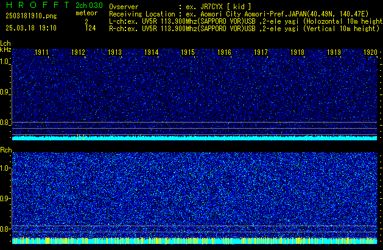The height and width of the screenshot is (250, 383).
Task: Click the date text 25.03.18 19:10
Action: point(31,28)
